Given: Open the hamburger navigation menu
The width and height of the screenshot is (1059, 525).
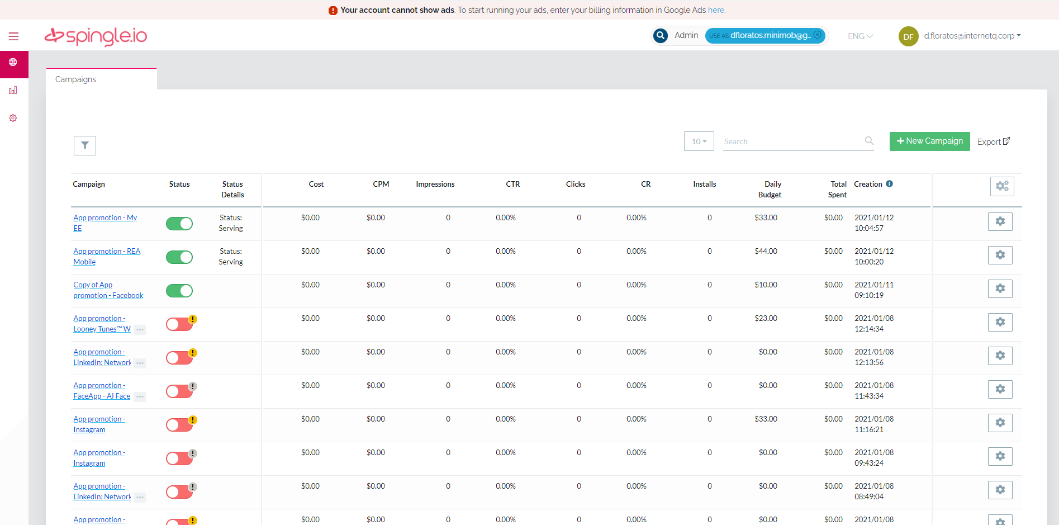Looking at the screenshot, I should (x=13, y=36).
